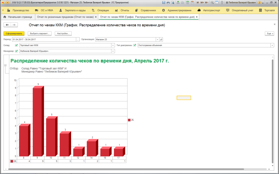
Task: Click the user name Любимов Валерий Юрьевич in title bar
Action: pyautogui.click(x=242, y=3)
